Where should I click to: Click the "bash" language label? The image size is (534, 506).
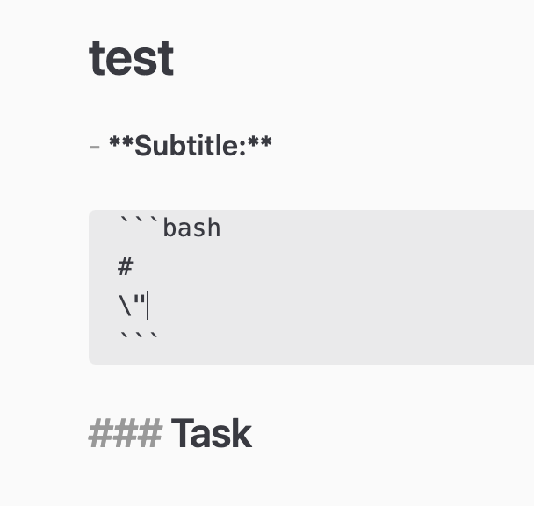[191, 228]
